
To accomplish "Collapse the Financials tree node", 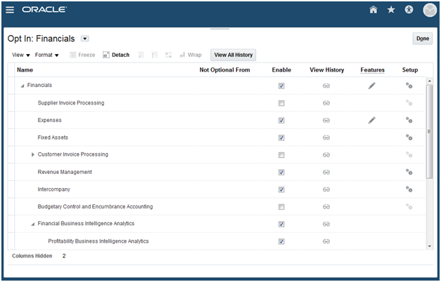I will pos(22,86).
